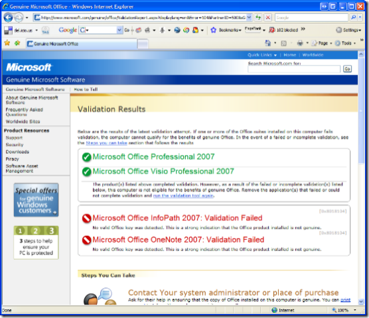The image size is (369, 318).
Task: Click the run the validation tool again link
Action: 183,195
